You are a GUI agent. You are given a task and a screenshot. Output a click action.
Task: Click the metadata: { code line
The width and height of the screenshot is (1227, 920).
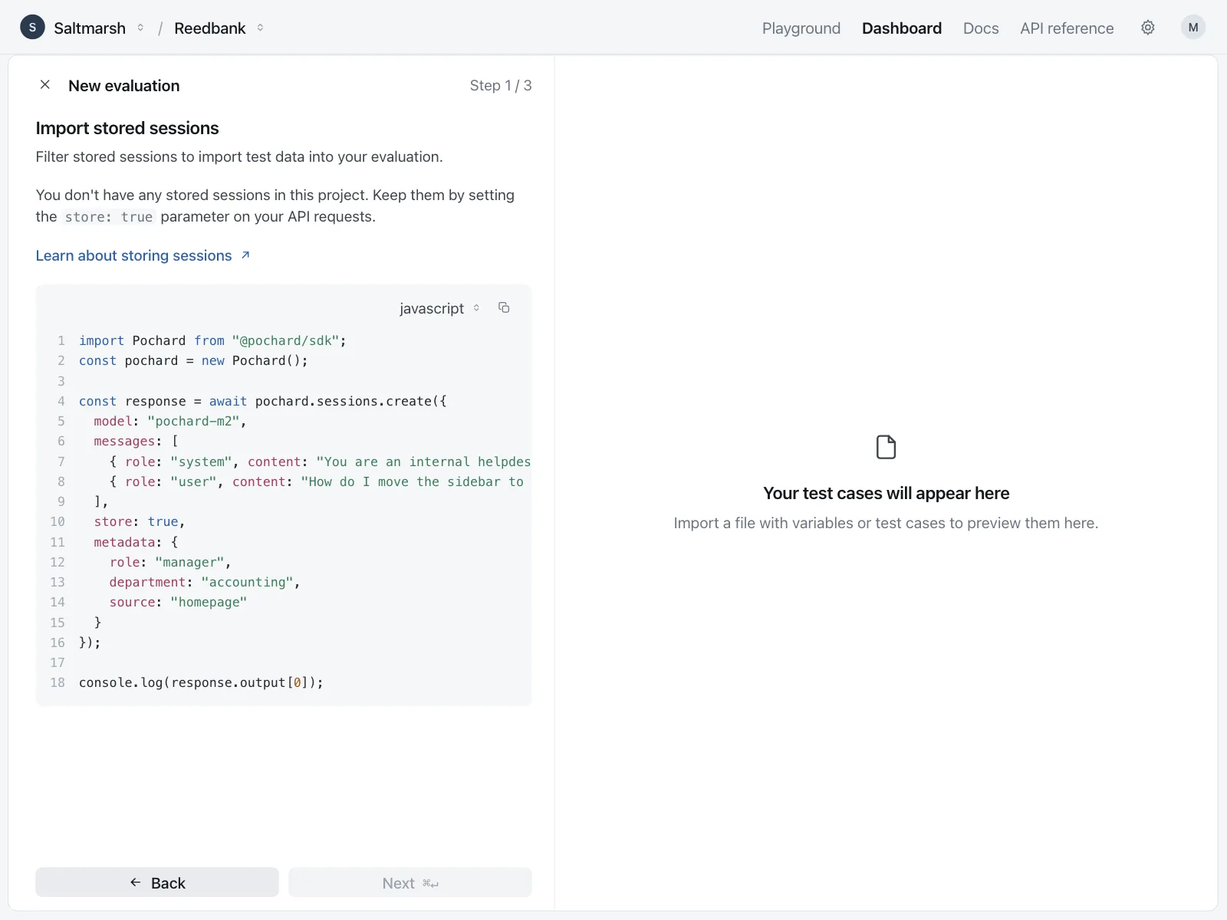tap(136, 542)
